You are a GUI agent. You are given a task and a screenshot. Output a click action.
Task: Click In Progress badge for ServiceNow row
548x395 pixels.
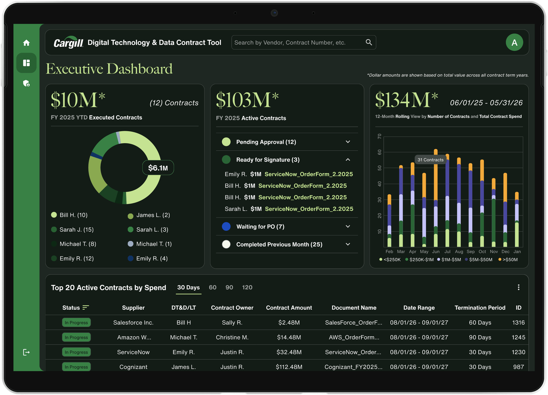(x=76, y=352)
